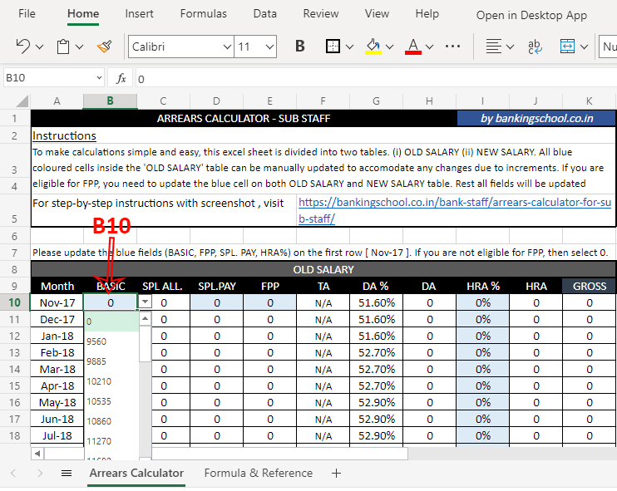This screenshot has height=491, width=617.
Task: Click the Borders icon
Action: pos(333,47)
